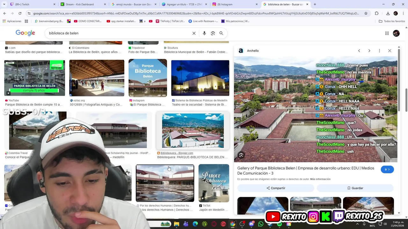Image resolution: width=408 pixels, height=229 pixels.
Task: Clear the search box text
Action: [x=194, y=33]
